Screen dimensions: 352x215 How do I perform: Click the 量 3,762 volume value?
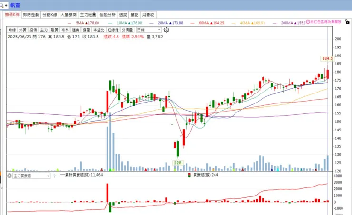coord(155,37)
